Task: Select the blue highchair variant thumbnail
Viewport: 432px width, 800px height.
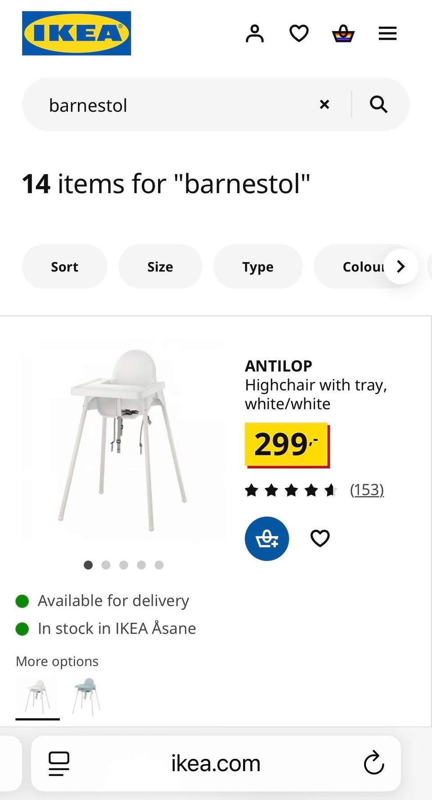Action: click(86, 696)
